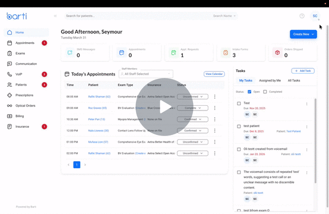Open Communication section
The image size is (329, 214).
click(x=26, y=64)
